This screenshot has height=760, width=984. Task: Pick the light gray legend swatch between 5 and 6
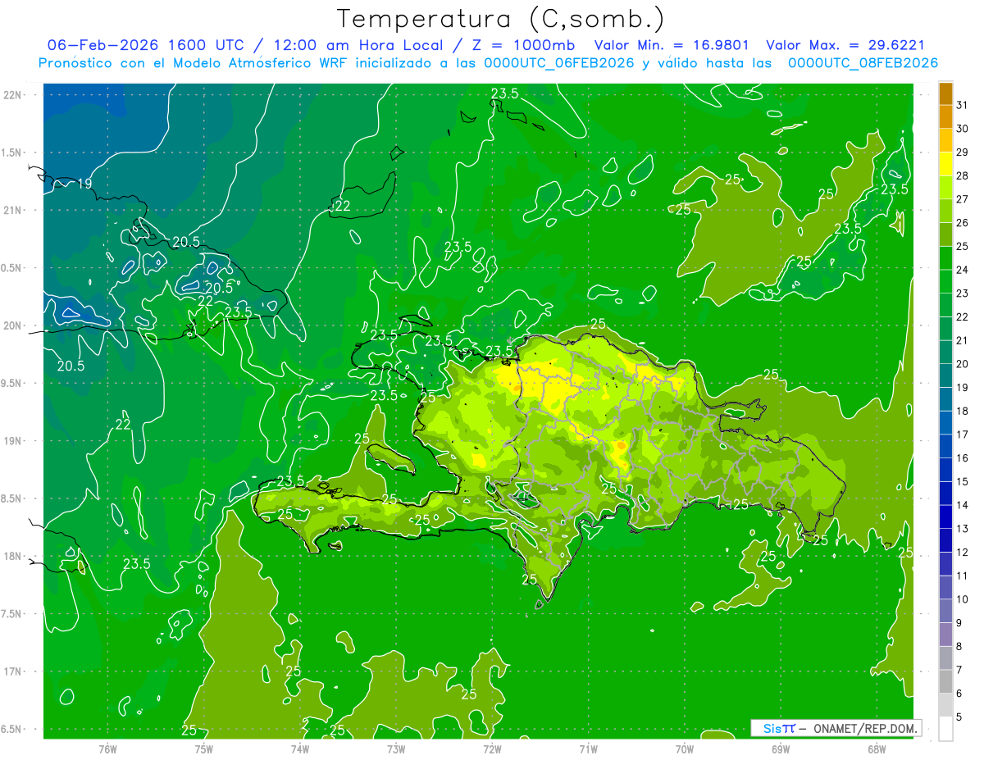tap(945, 705)
